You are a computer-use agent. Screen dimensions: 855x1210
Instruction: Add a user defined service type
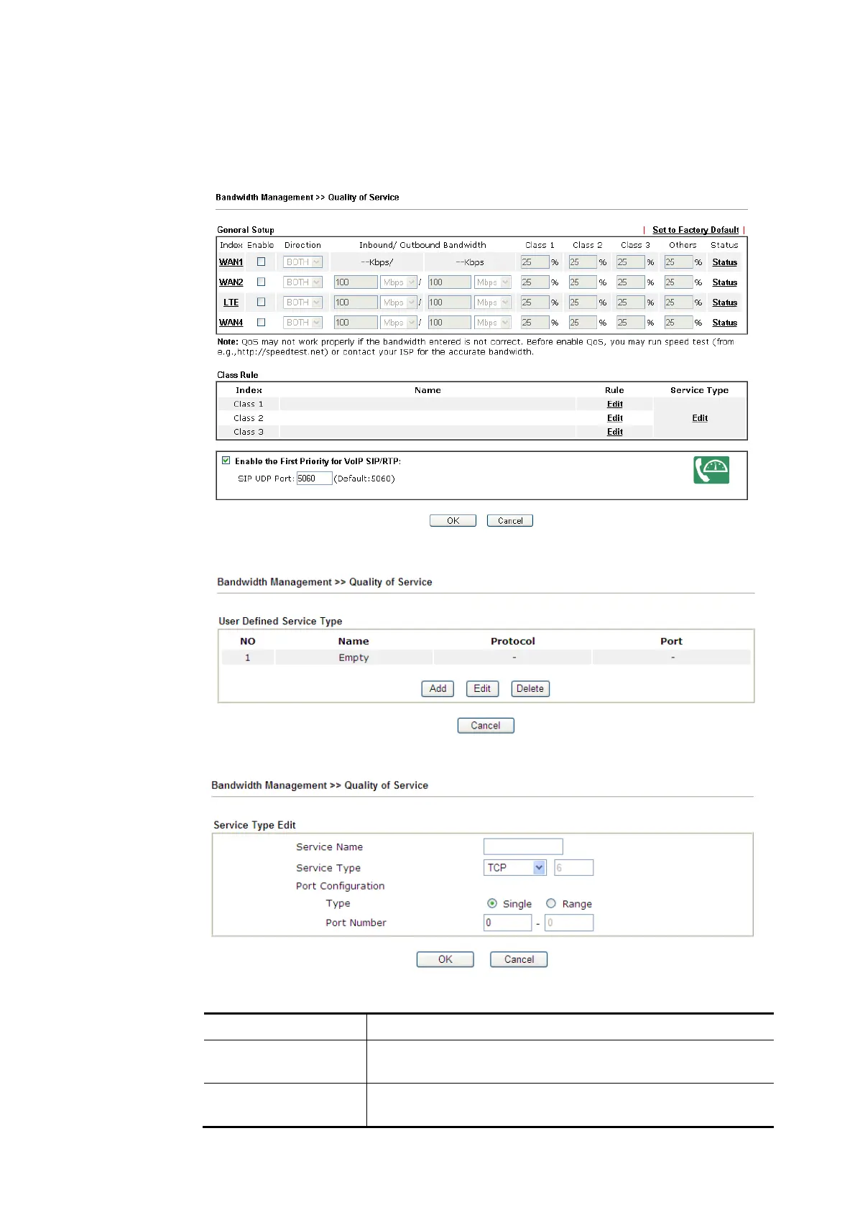point(438,688)
